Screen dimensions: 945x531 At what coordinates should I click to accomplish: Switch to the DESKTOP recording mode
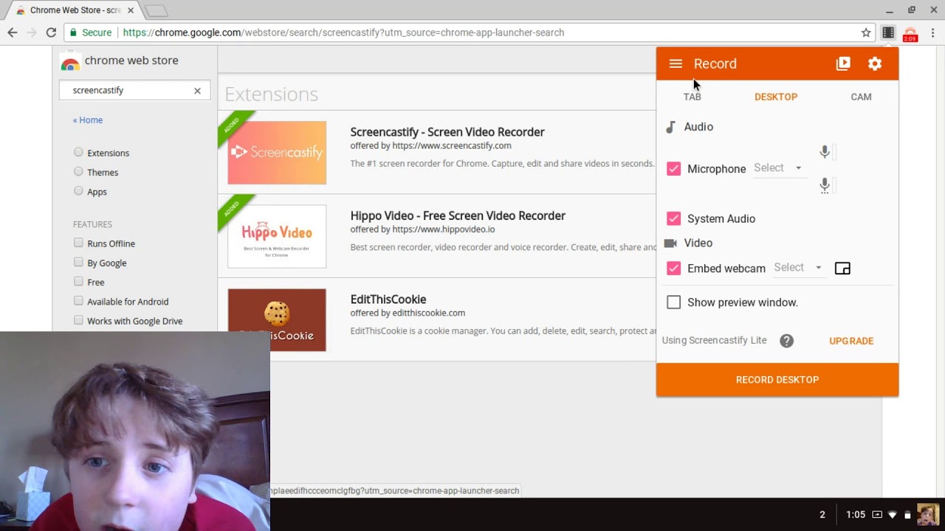[x=776, y=97]
